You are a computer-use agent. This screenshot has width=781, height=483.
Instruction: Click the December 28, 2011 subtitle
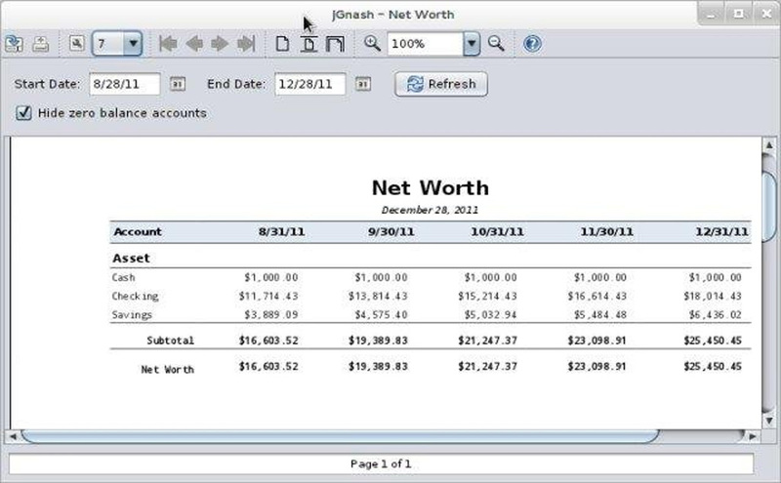430,210
